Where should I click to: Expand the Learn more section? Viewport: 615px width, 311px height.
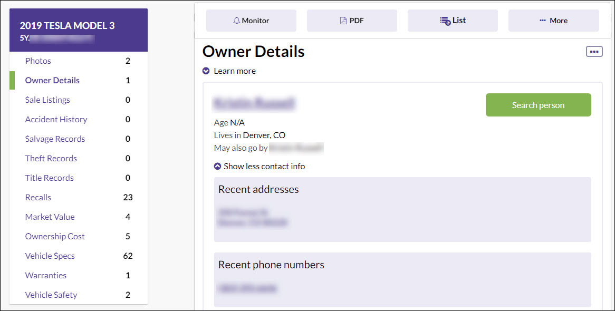[229, 71]
